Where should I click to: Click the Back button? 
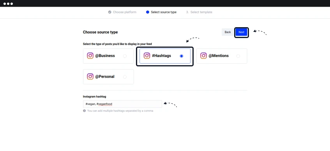228,32
